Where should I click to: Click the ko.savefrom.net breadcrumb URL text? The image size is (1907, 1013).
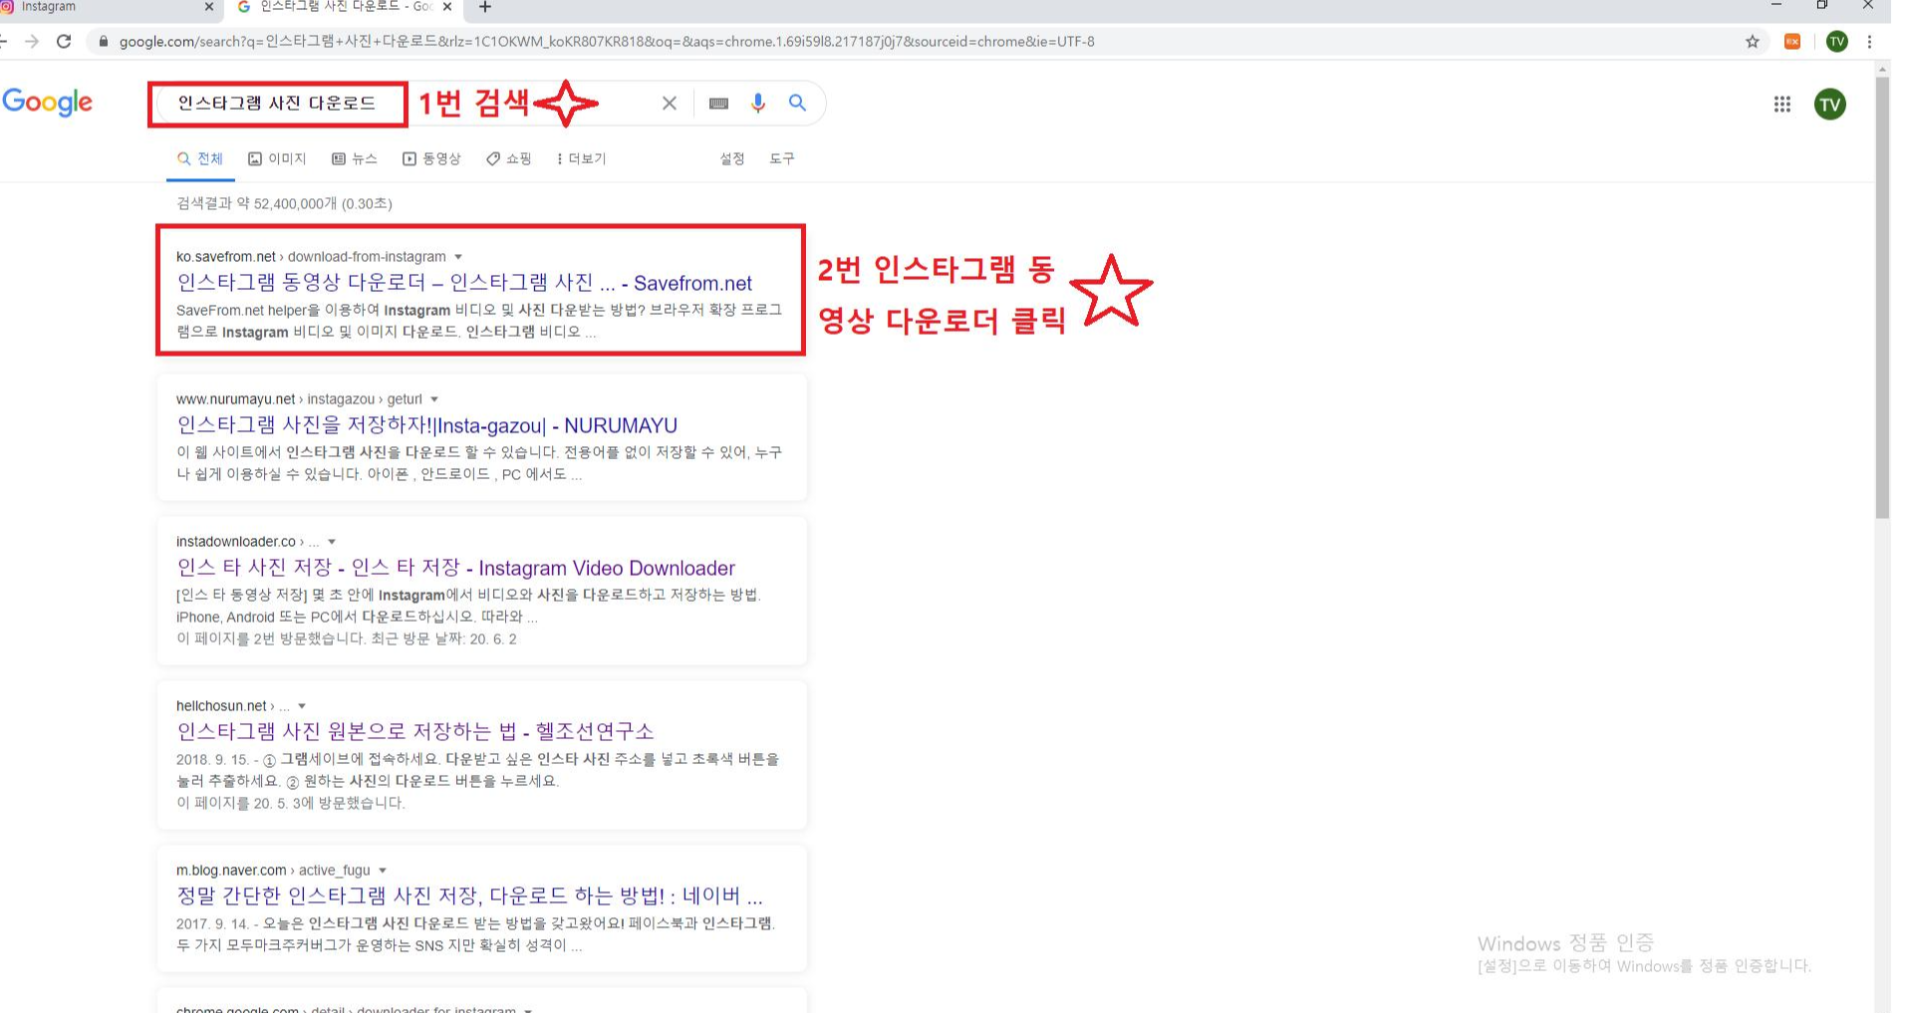(311, 257)
